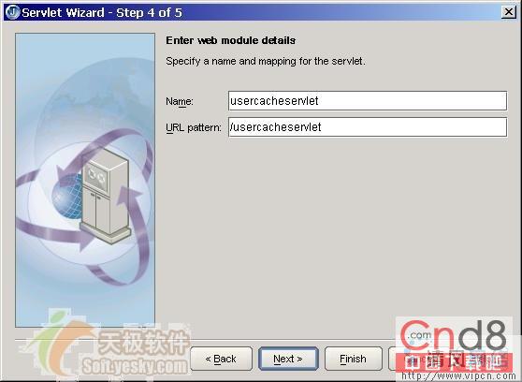Focus the Name field containing usercacheservlet

(368, 101)
